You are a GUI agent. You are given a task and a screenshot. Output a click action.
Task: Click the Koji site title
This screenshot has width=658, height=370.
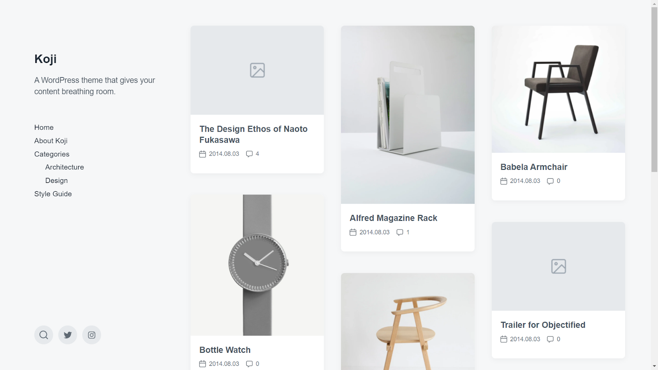click(x=45, y=59)
